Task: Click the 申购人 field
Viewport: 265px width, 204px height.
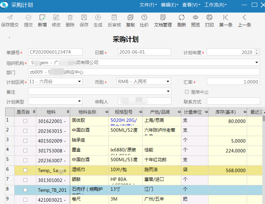Action: click(144, 101)
